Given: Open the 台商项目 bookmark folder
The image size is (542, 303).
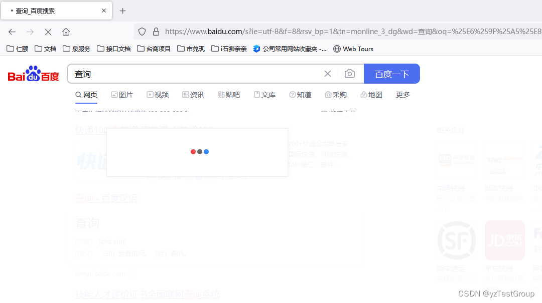Looking at the screenshot, I should [154, 49].
